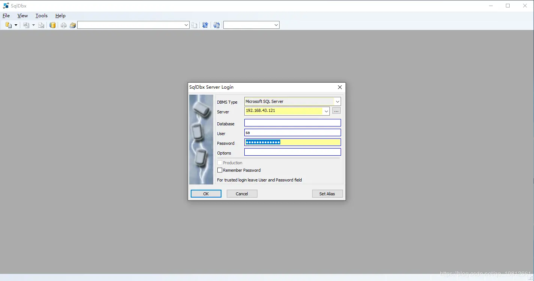Click the Password label
This screenshot has height=281, width=534.
226,143
